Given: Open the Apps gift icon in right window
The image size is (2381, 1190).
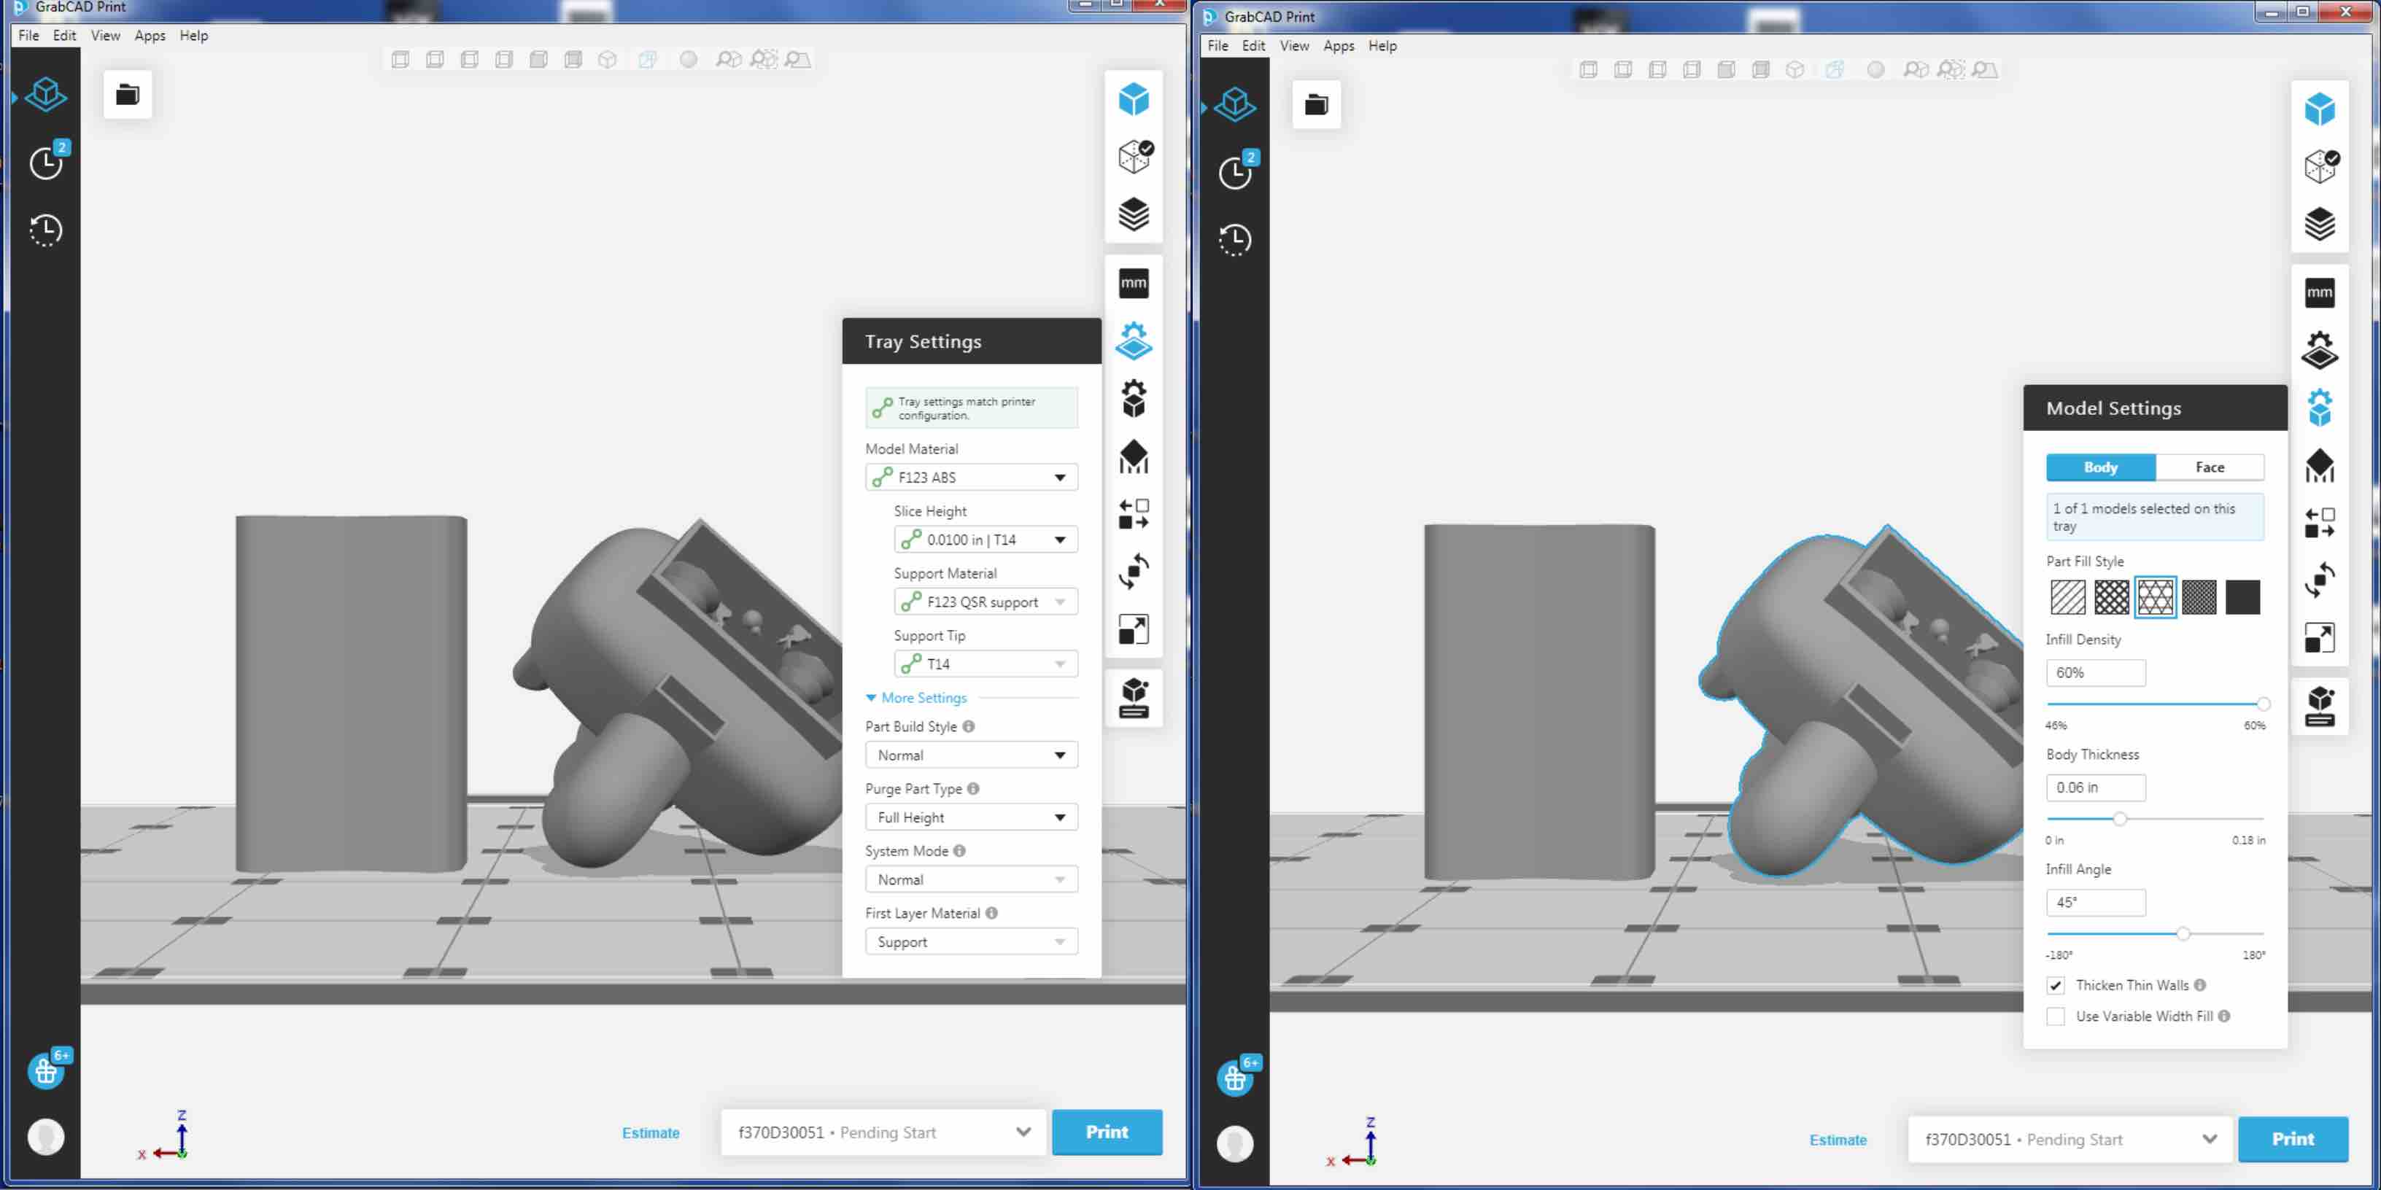Looking at the screenshot, I should (1235, 1078).
